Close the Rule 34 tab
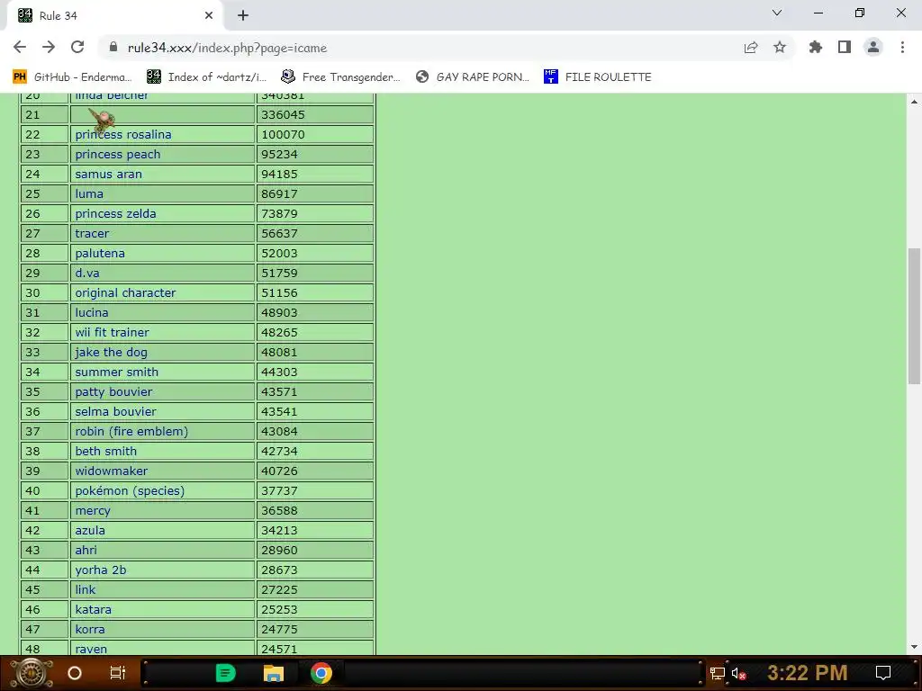This screenshot has height=691, width=922. coord(209,15)
